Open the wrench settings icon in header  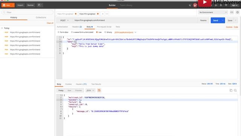click(x=216, y=5)
